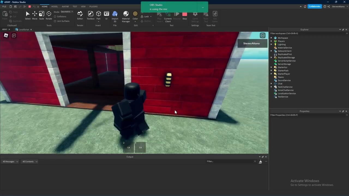Image resolution: width=349 pixels, height=196 pixels.
Task: Expand the Players tree node
Action: point(271,41)
